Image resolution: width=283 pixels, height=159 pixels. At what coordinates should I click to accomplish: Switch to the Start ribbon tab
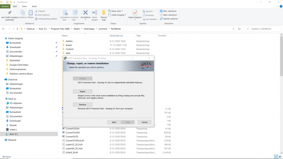coord(15,6)
